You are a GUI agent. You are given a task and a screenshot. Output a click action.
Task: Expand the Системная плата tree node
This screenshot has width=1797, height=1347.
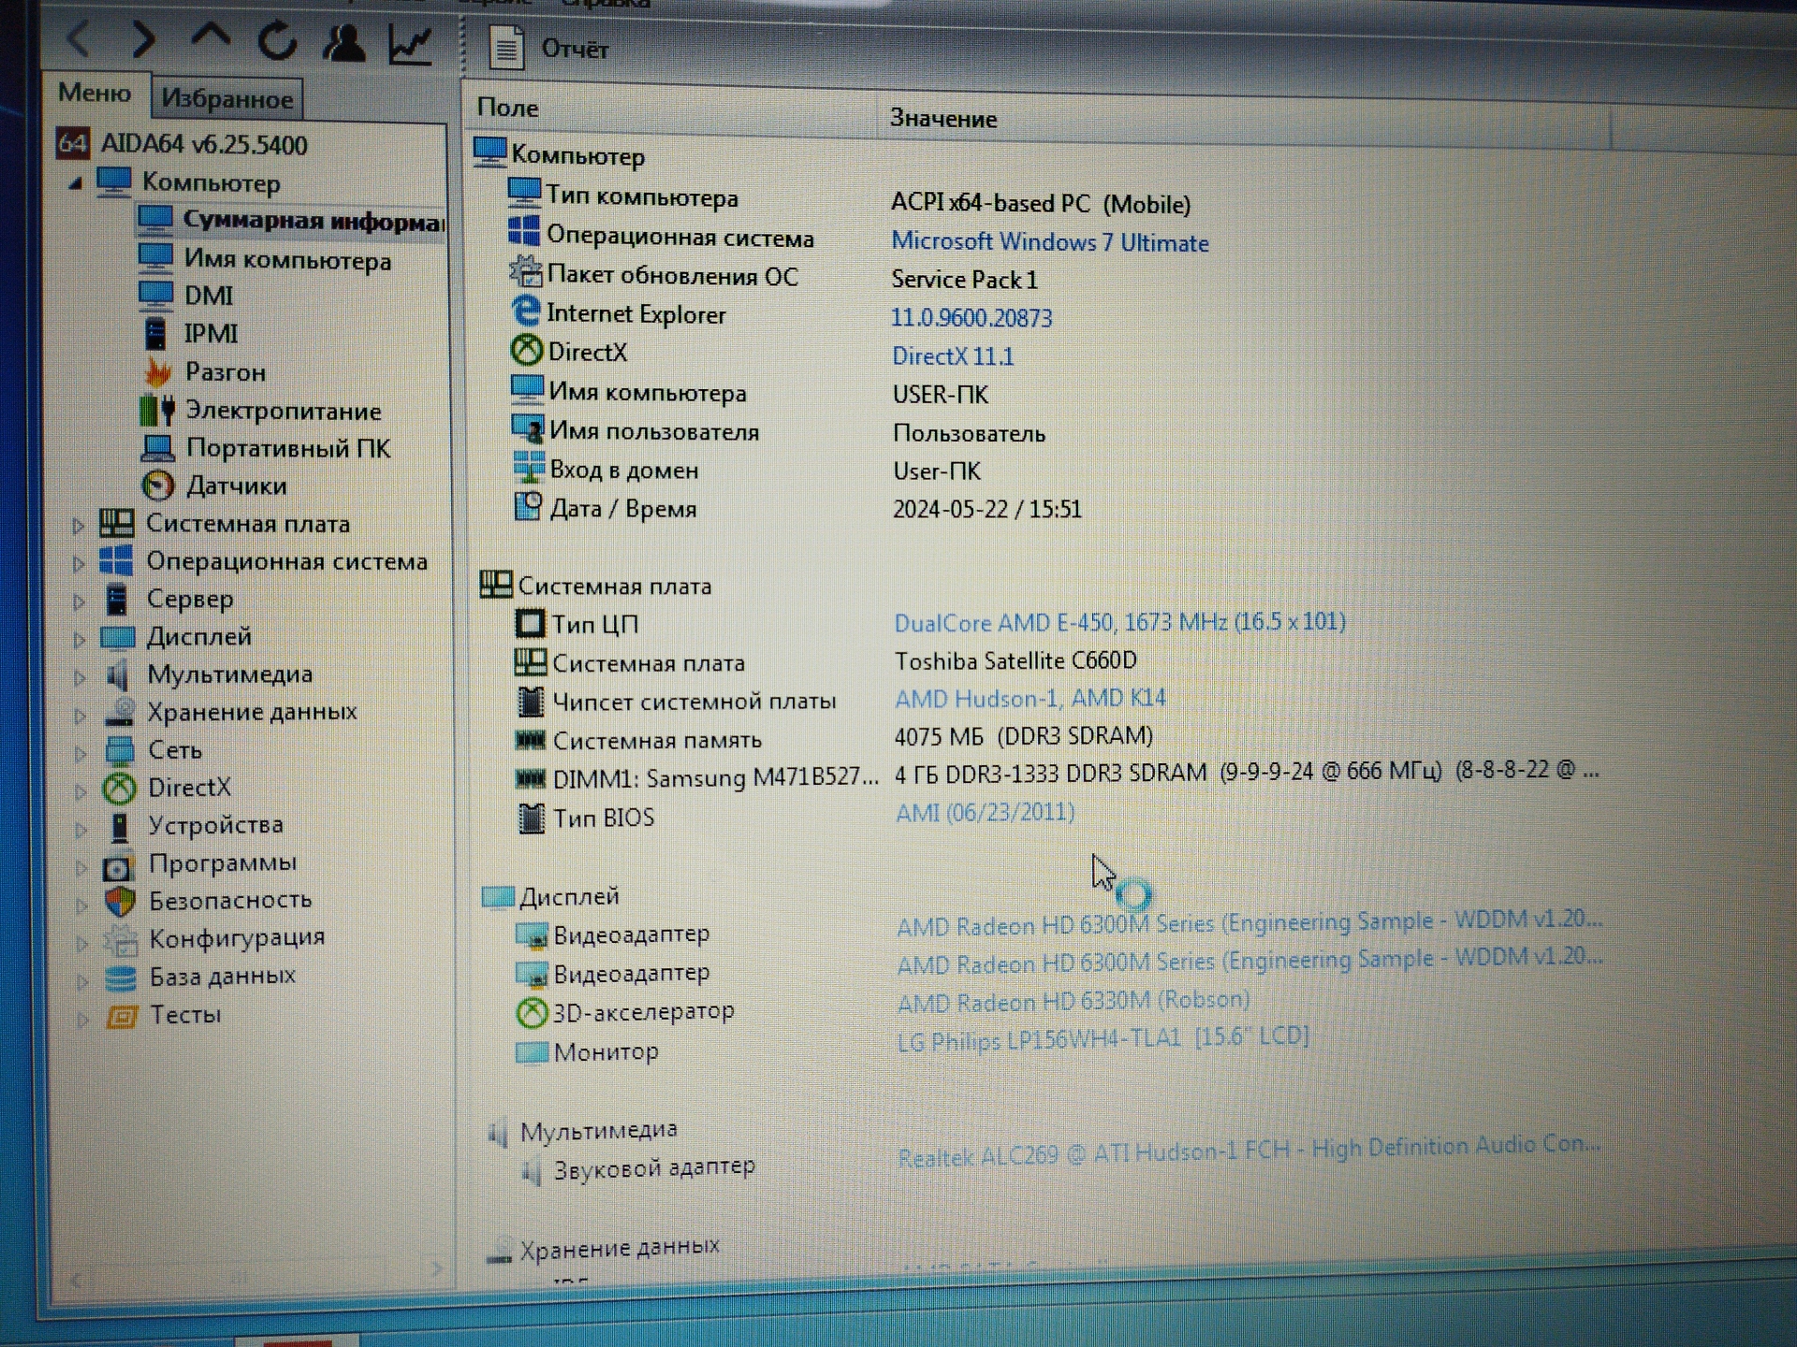click(x=79, y=526)
